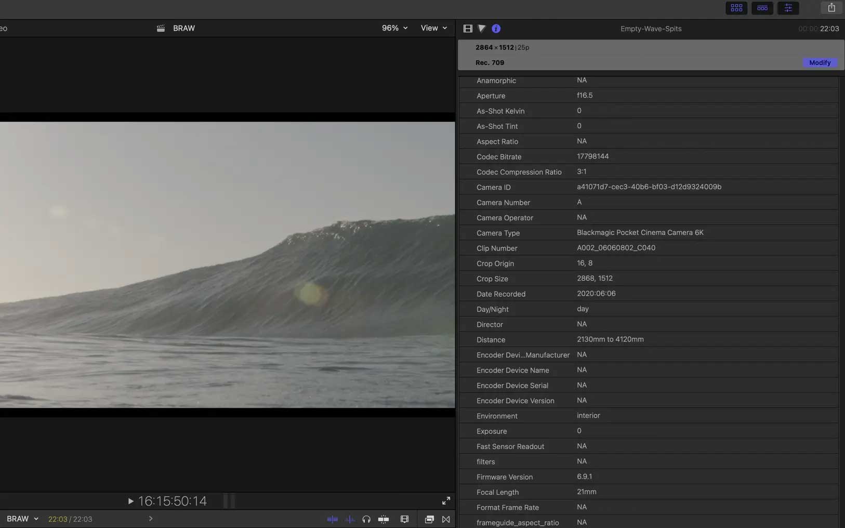Screen dimensions: 845x528
Task: Expand the BRAW metadata view dropdown
Action: coord(22,519)
